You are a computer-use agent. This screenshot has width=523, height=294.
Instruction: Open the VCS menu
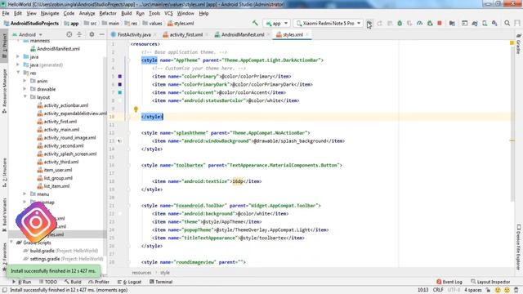pos(169,13)
